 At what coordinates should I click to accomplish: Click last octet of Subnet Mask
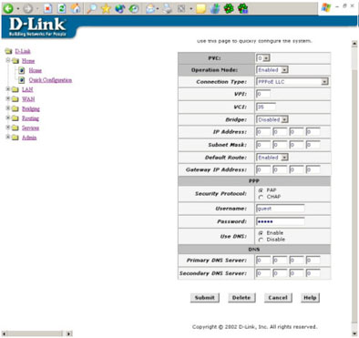(313, 145)
